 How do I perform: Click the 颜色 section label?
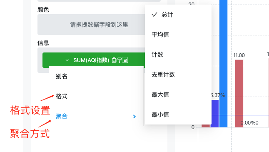click(43, 10)
